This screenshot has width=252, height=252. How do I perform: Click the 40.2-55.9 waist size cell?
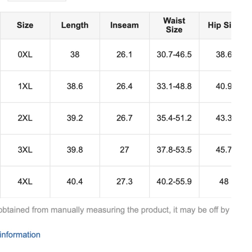tap(174, 182)
